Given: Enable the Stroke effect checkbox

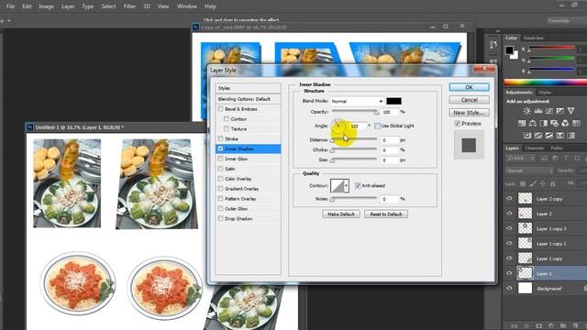Looking at the screenshot, I should click(220, 138).
